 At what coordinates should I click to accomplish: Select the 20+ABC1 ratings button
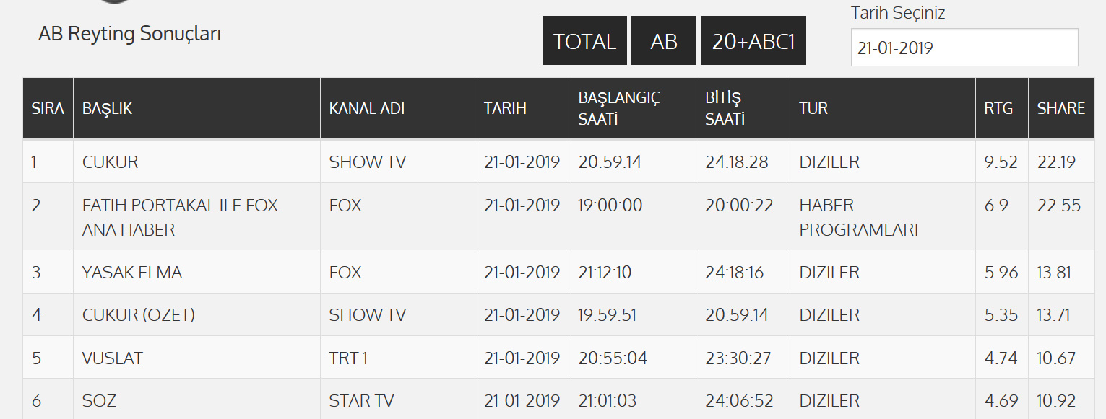tap(753, 41)
